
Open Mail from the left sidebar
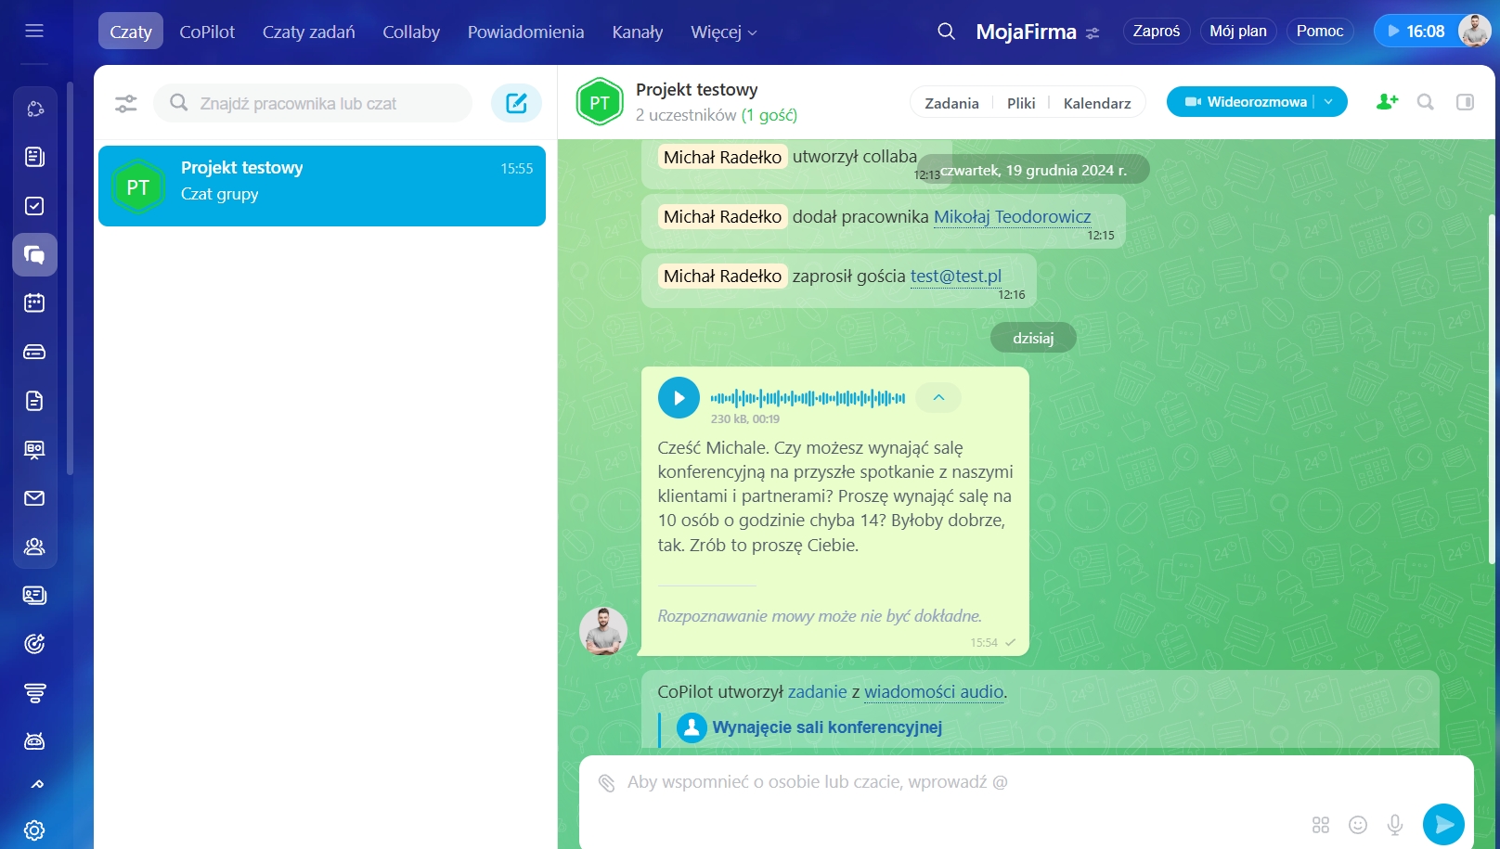pos(34,498)
